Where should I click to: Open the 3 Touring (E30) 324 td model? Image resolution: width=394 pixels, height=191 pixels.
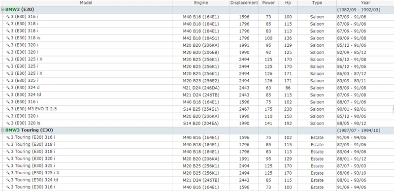point(34,180)
